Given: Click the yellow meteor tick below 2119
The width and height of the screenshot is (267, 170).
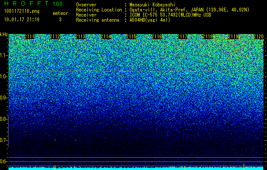Looking at the screenshot, I should coord(244,167).
